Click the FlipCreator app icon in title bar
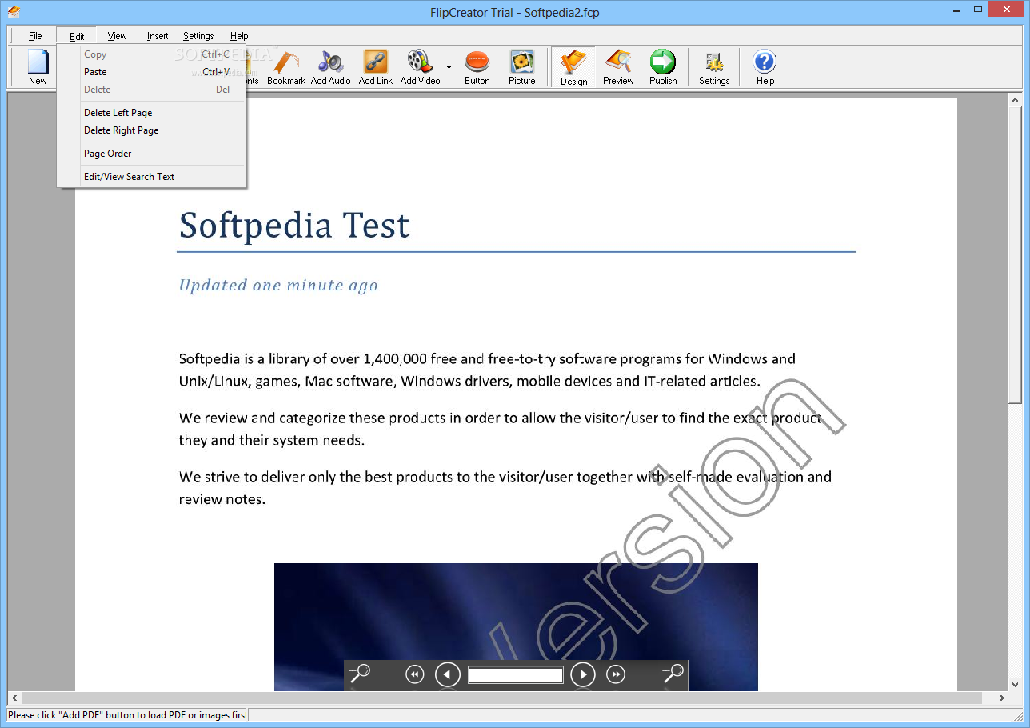This screenshot has height=728, width=1030. (13, 11)
